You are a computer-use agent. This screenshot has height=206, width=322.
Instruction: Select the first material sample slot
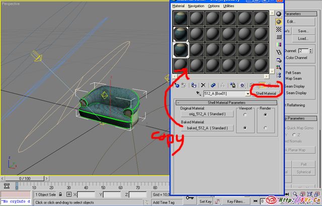(x=181, y=18)
